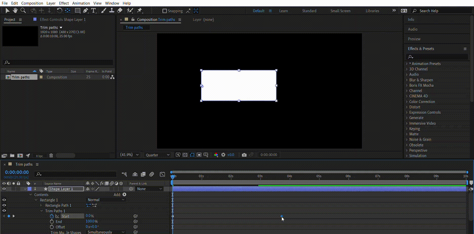Image resolution: width=474 pixels, height=234 pixels.
Task: Expand the Blur & Sharpen effects category
Action: coord(407,80)
